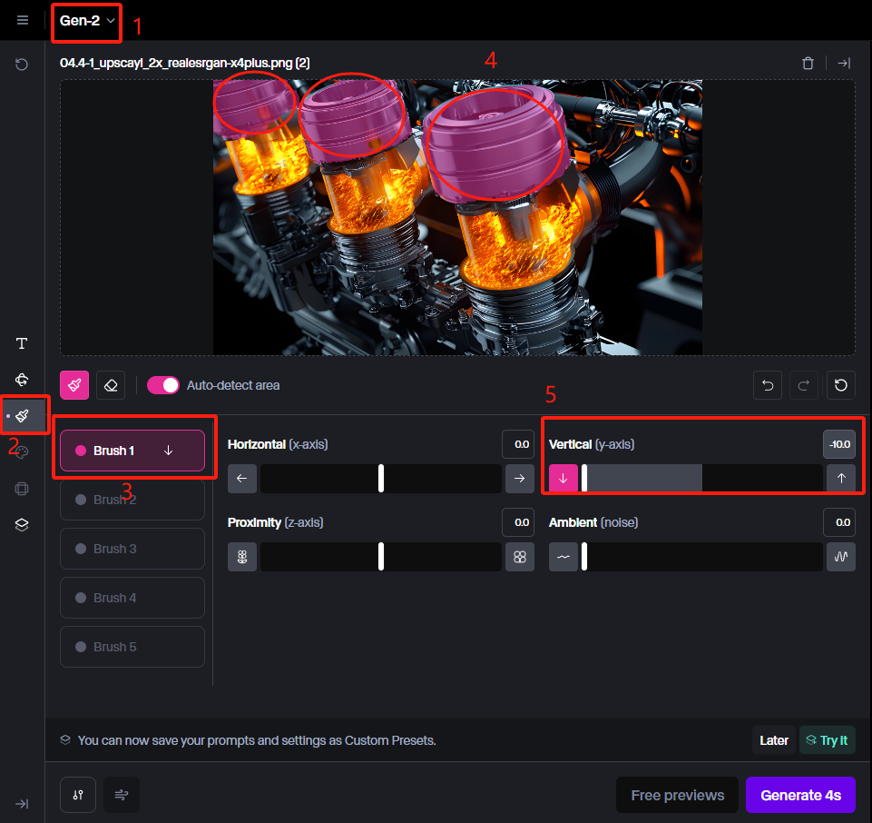872x823 pixels.
Task: Click the Try It button
Action: [827, 740]
